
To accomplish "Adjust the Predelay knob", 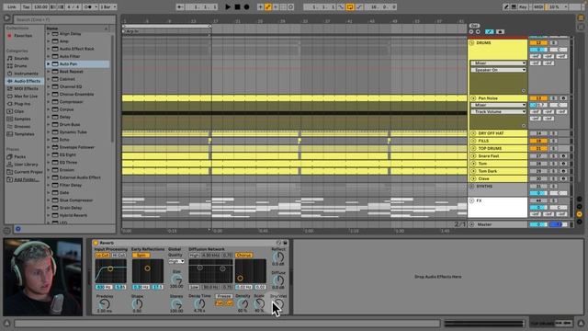I will [105, 304].
